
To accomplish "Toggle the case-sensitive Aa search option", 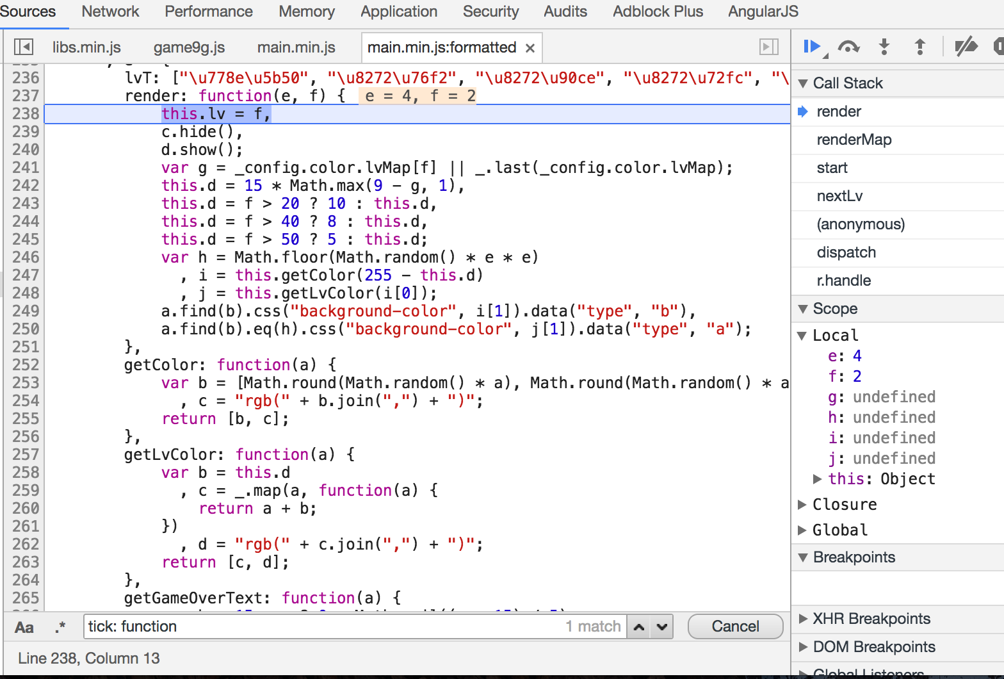I will click(24, 627).
